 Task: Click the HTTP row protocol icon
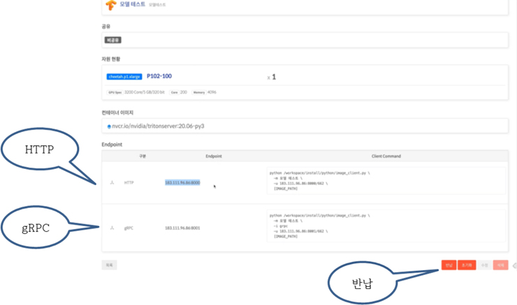click(x=112, y=183)
